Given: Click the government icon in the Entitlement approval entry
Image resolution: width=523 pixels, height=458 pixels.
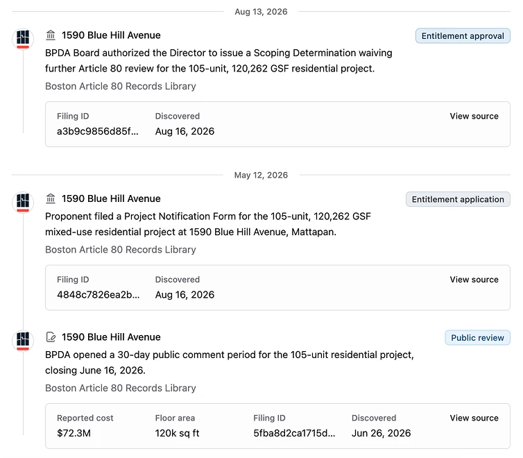Looking at the screenshot, I should [x=51, y=35].
